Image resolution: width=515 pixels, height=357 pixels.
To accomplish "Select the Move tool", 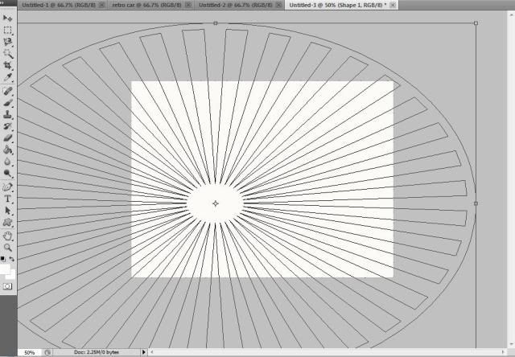I will point(7,18).
